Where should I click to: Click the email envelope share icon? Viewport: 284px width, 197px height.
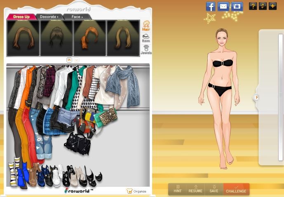(x=223, y=6)
